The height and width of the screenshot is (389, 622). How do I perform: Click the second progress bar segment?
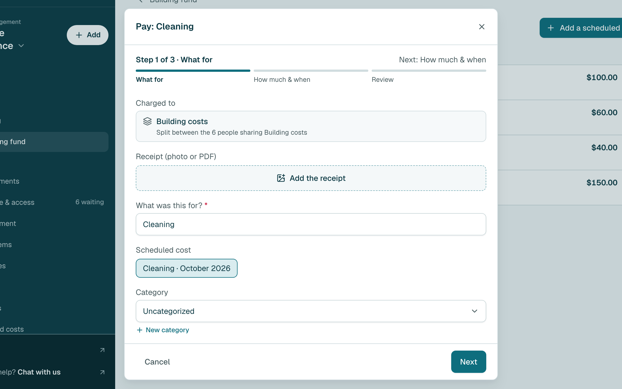pyautogui.click(x=311, y=70)
